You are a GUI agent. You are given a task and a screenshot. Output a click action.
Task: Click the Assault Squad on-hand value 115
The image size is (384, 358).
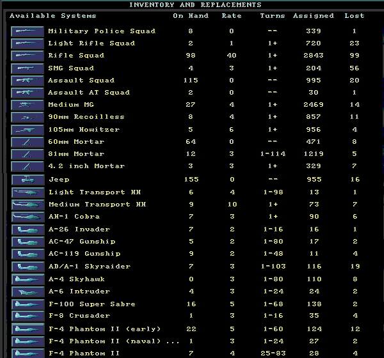coord(191,81)
